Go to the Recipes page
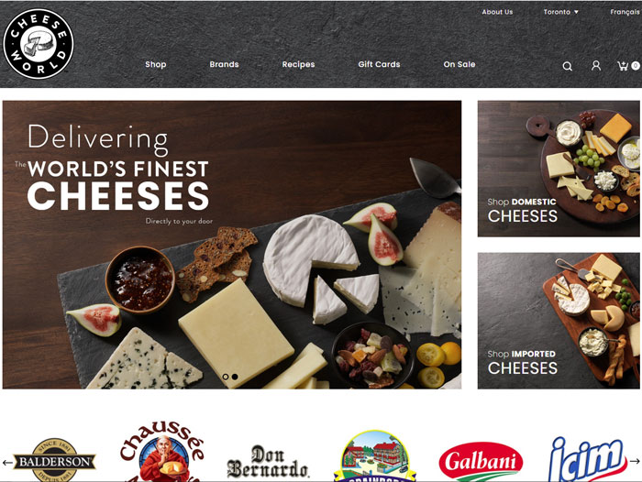Viewport: 642px width, 482px height. [x=298, y=64]
